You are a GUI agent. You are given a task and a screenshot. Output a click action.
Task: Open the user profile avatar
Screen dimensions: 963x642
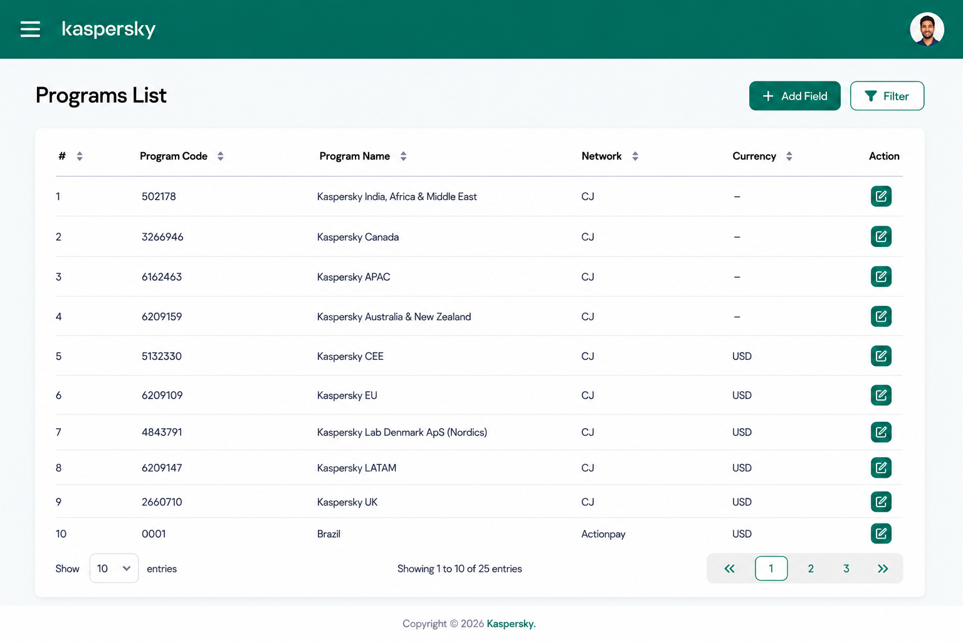tap(927, 29)
